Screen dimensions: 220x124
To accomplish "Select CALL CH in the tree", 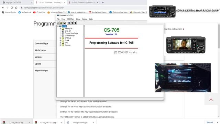I will point(68,31).
